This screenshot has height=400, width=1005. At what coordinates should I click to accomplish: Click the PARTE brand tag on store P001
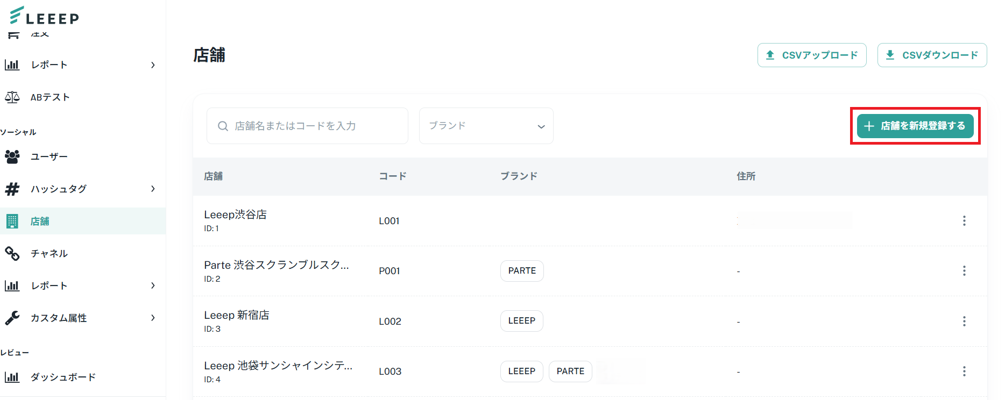[x=522, y=271]
